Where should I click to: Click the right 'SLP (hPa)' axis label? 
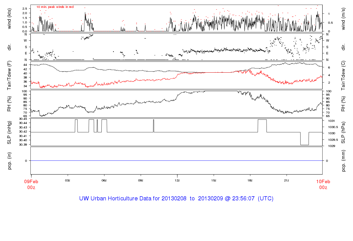pyautogui.click(x=343, y=133)
